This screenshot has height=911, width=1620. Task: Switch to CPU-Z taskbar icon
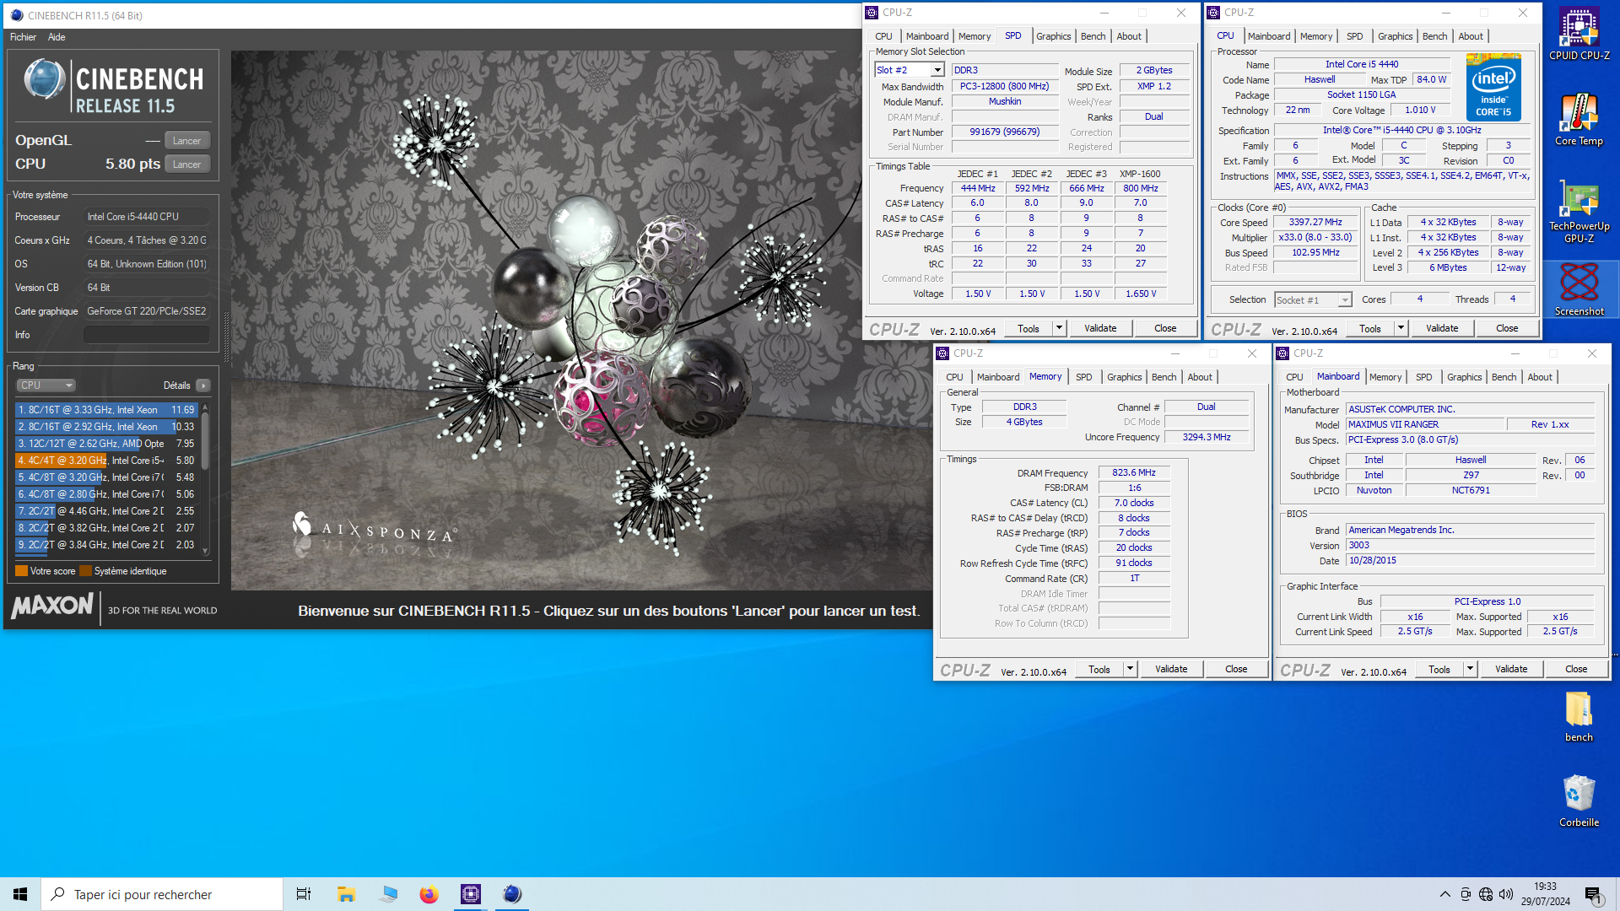tap(471, 894)
